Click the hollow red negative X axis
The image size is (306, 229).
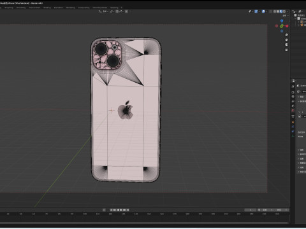coord(277,26)
